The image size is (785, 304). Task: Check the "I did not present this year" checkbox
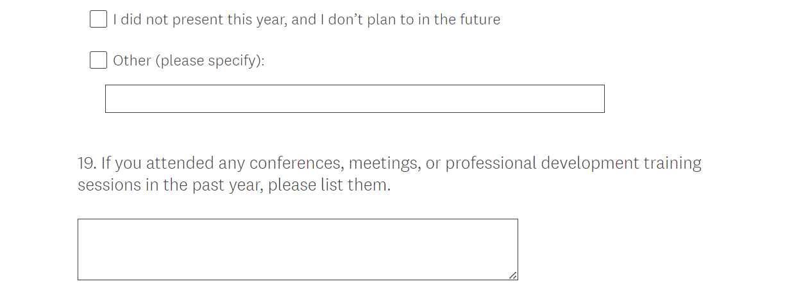(x=98, y=19)
